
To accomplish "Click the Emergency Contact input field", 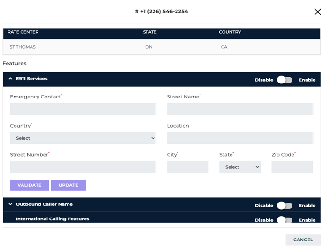I will click(83, 109).
